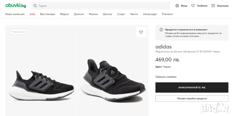
Task: Go to the Sale section
Action: pos(32,14)
